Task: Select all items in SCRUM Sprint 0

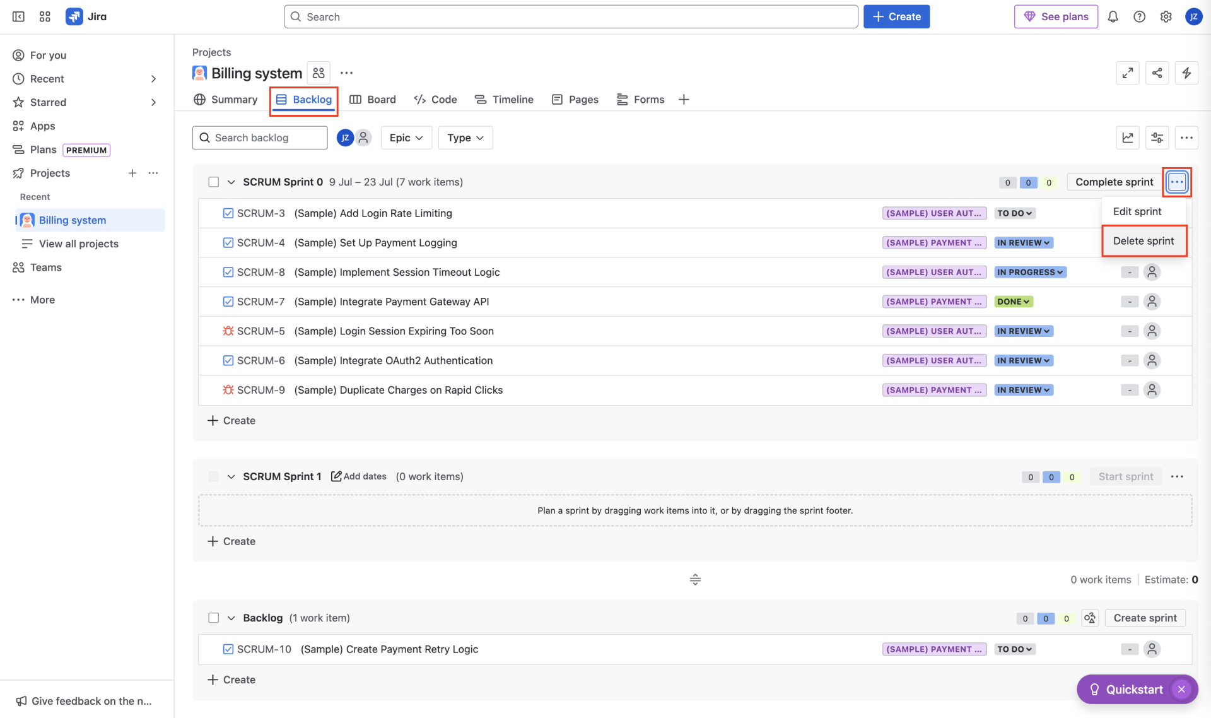Action: pyautogui.click(x=214, y=182)
